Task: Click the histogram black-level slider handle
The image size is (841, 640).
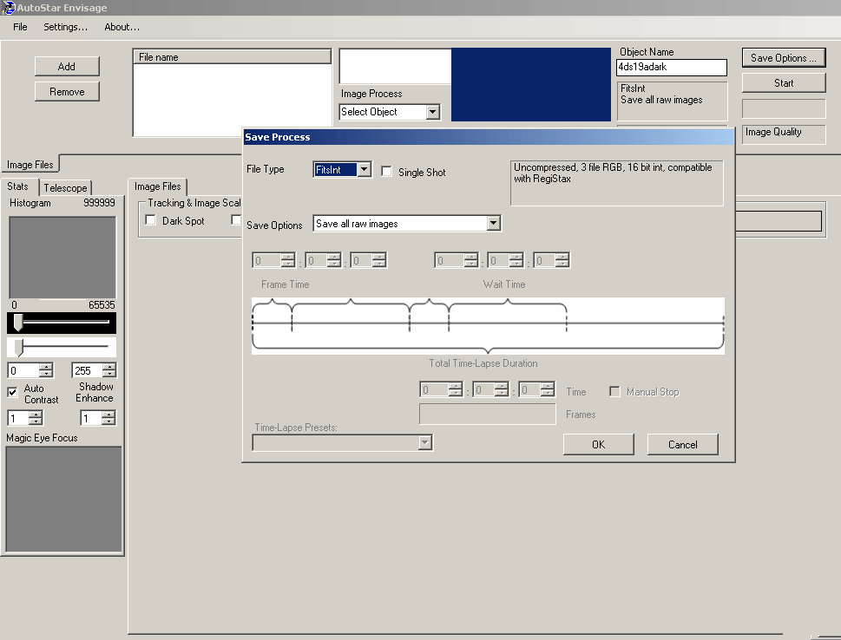Action: click(17, 323)
